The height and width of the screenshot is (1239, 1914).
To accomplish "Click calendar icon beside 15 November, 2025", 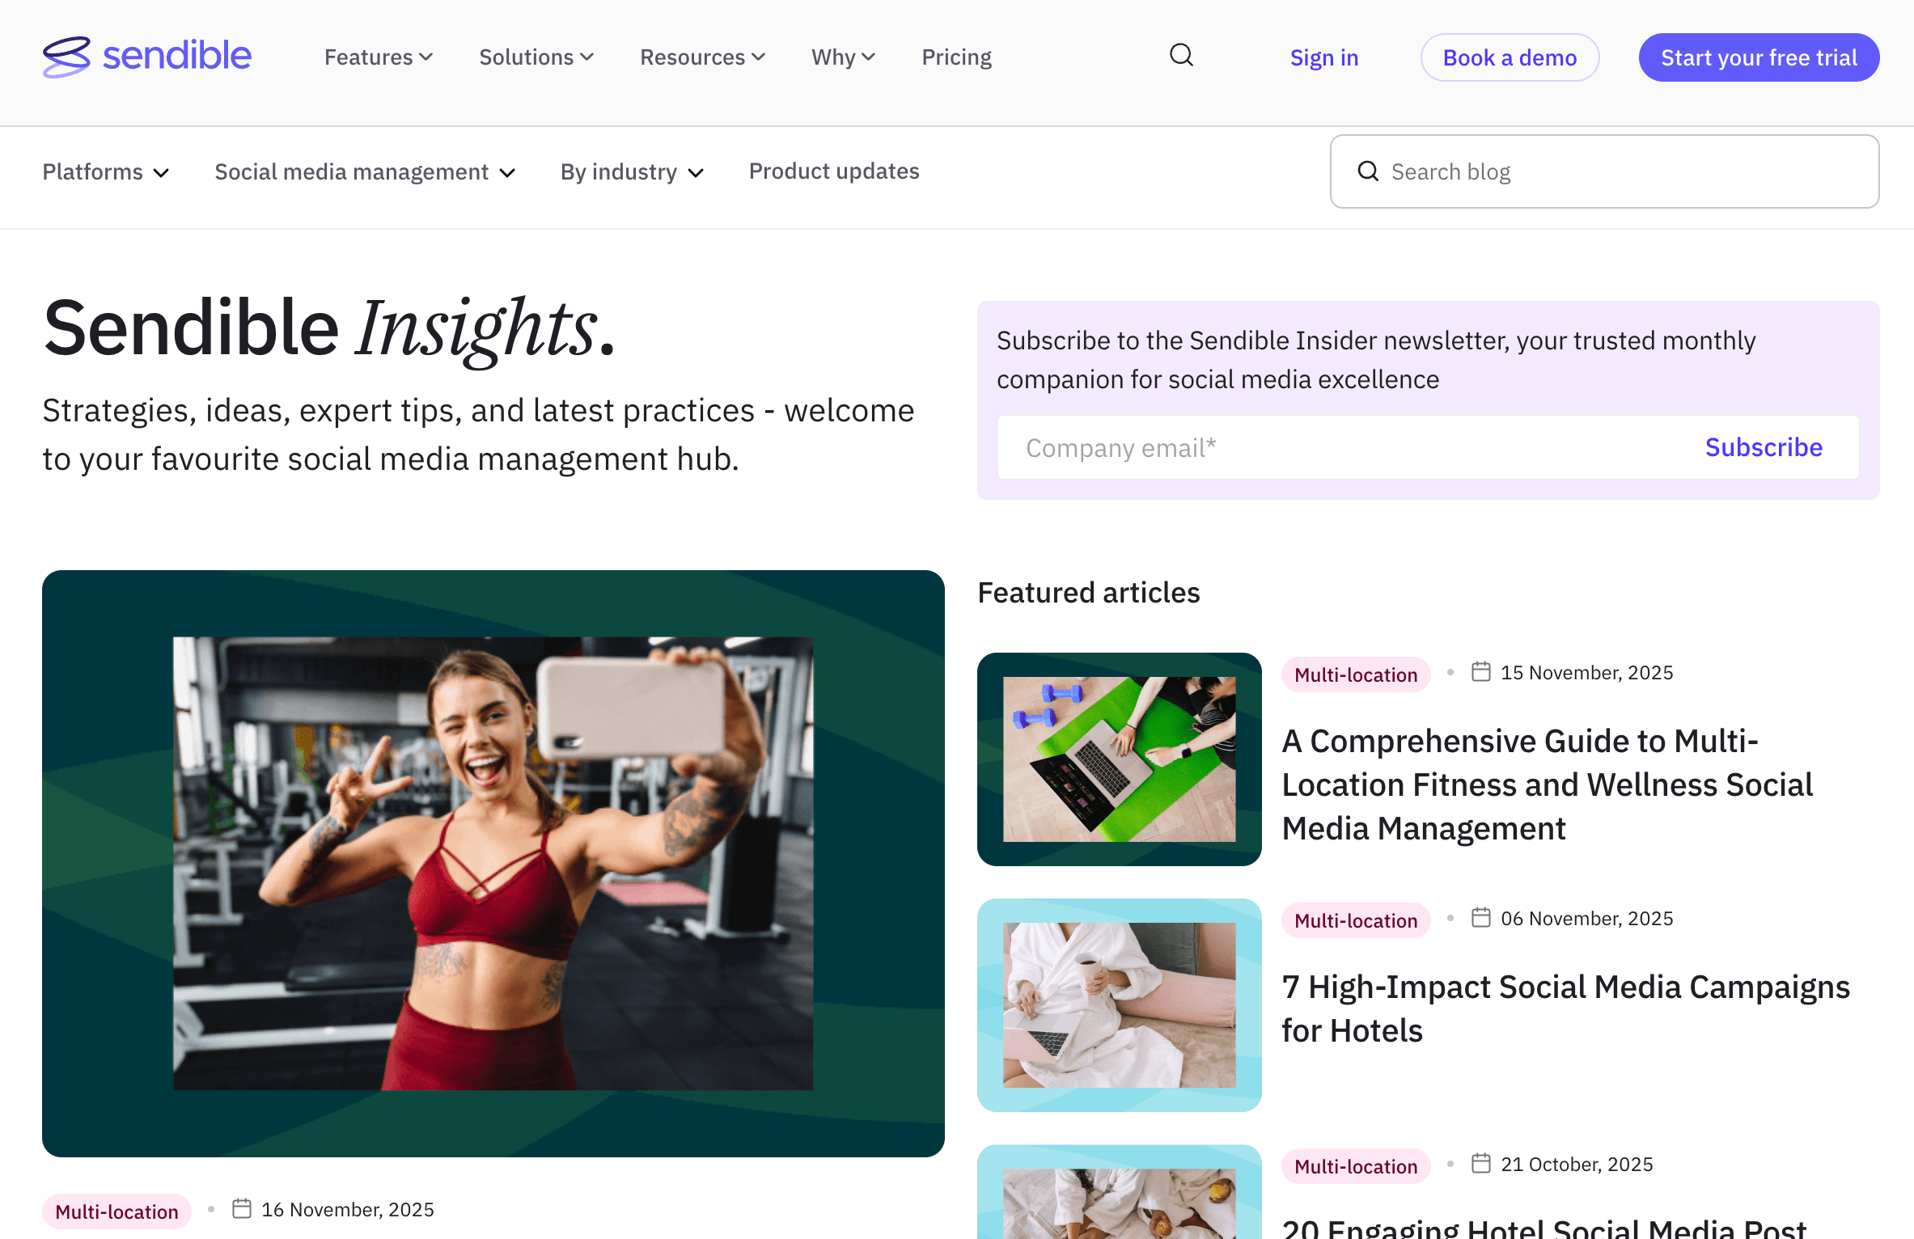I will (1480, 672).
